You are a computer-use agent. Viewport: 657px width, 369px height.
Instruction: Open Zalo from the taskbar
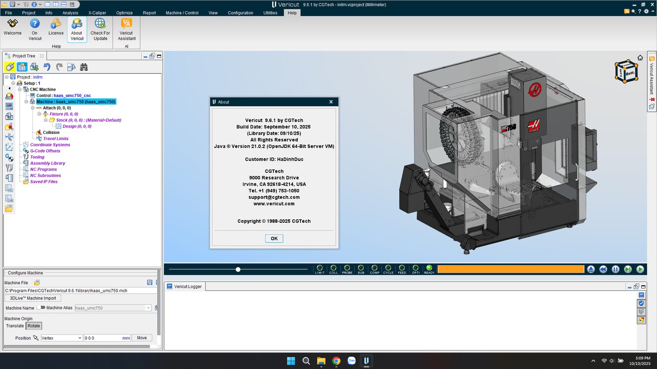point(351,361)
